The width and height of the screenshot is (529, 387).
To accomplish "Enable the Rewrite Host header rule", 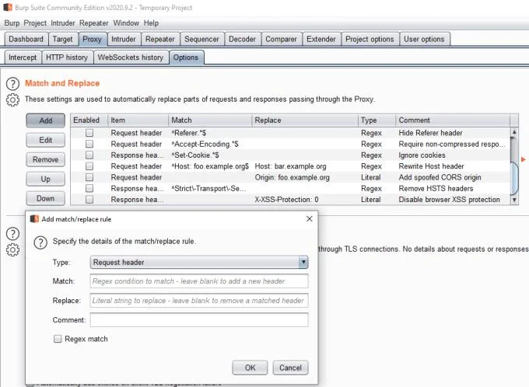I will pyautogui.click(x=89, y=166).
